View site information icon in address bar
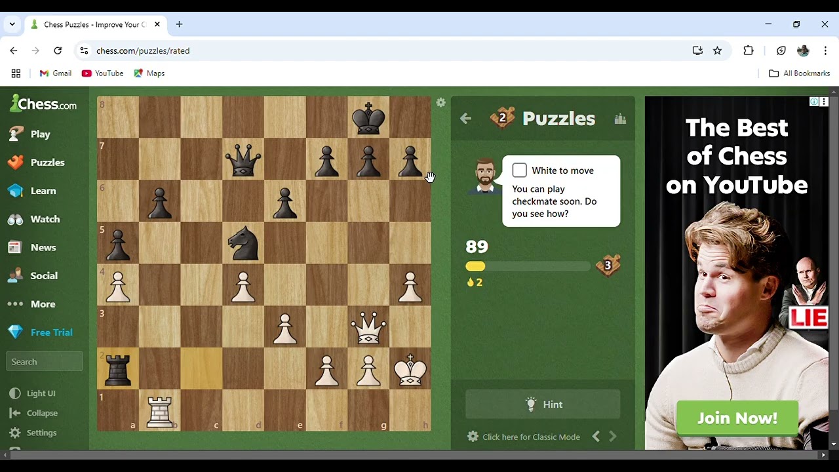This screenshot has height=472, width=839. click(83, 50)
